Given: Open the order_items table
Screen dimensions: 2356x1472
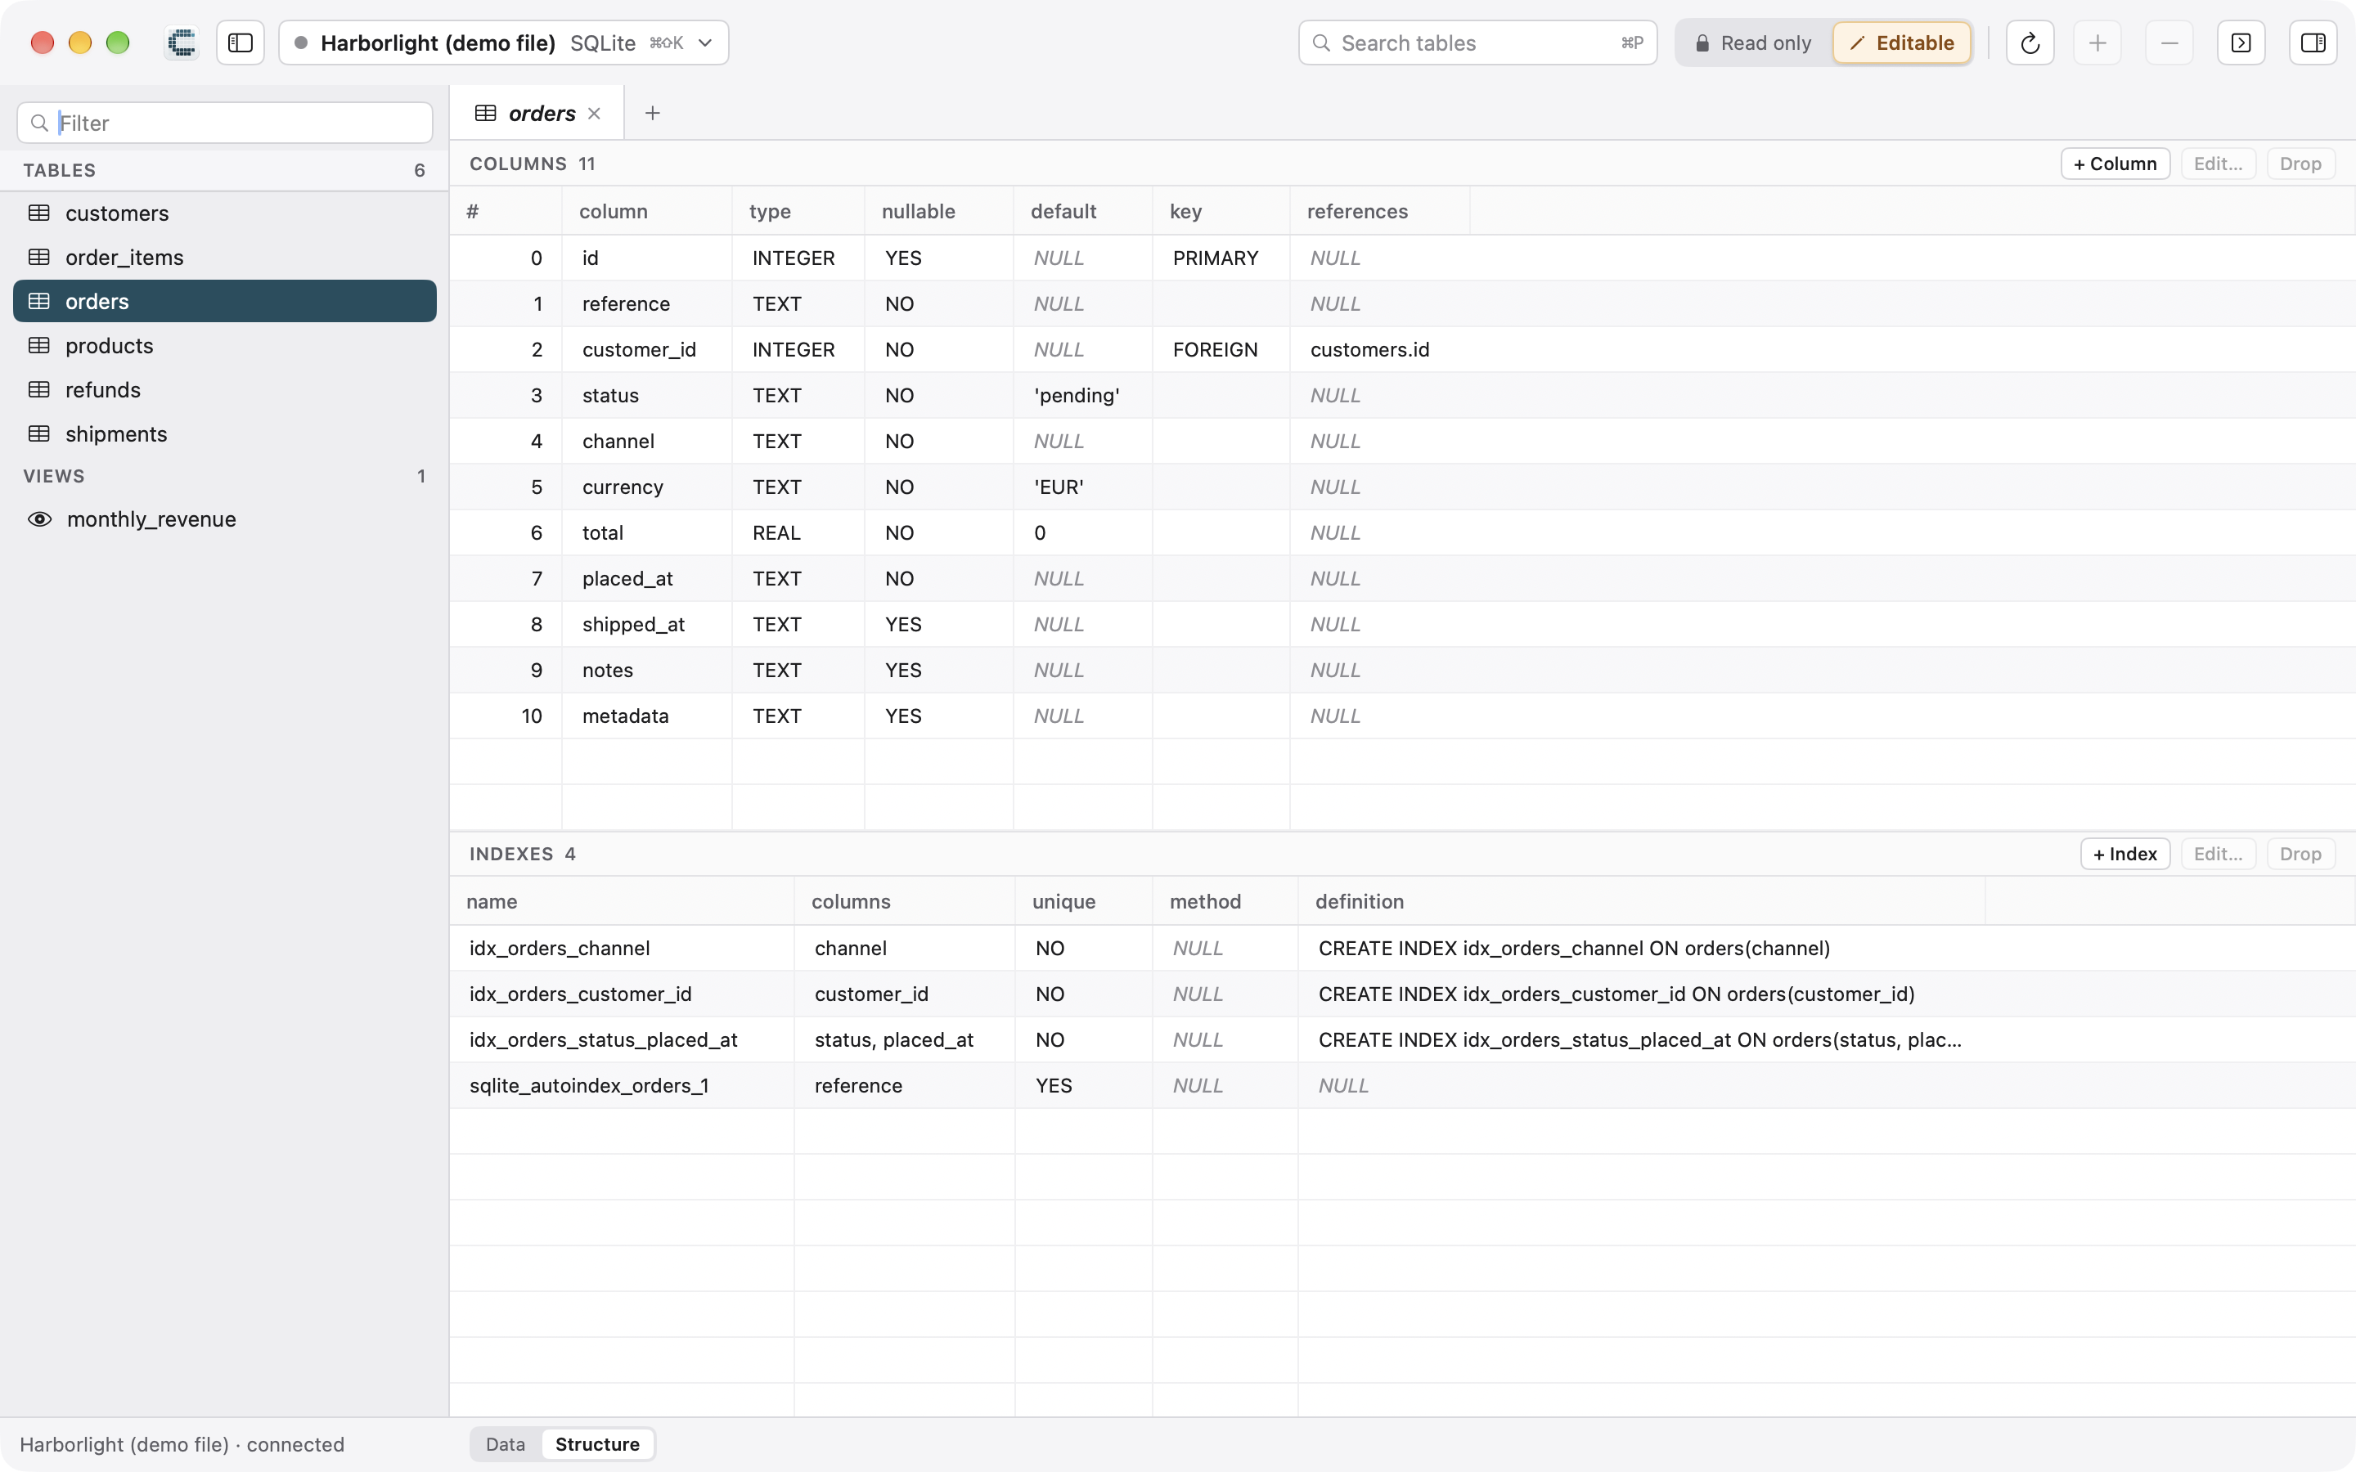Looking at the screenshot, I should pyautogui.click(x=225, y=257).
